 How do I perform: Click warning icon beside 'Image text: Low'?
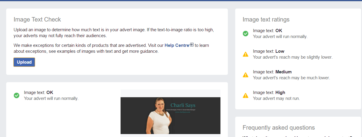click(246, 54)
